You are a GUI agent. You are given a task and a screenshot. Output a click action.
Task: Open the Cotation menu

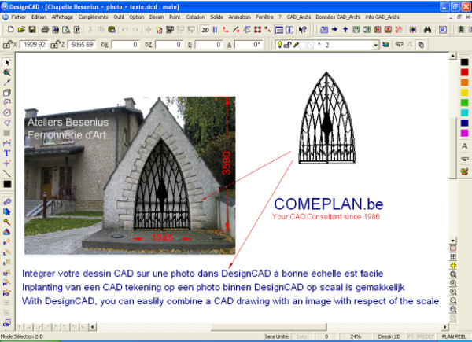tap(195, 17)
